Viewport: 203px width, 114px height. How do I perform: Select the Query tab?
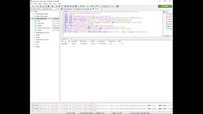[96, 9]
